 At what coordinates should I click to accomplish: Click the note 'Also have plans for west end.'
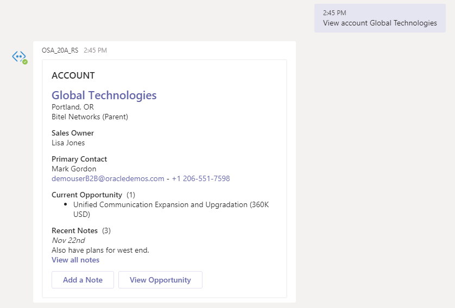(x=100, y=250)
